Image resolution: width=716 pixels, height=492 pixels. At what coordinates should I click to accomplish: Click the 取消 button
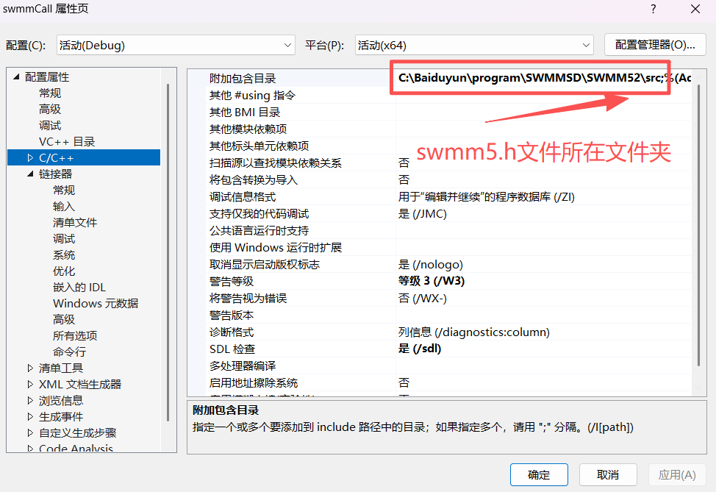(x=608, y=475)
